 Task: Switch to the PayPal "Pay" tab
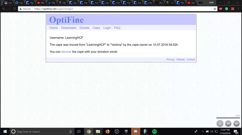click(52, 3)
